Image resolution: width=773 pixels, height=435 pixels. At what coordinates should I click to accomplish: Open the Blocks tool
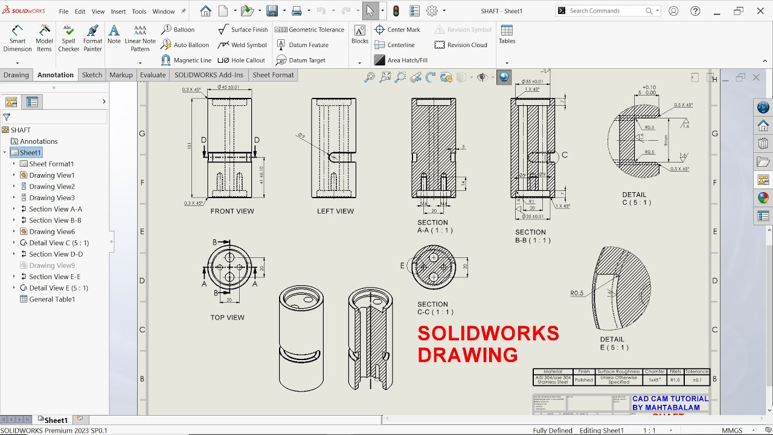tap(360, 35)
